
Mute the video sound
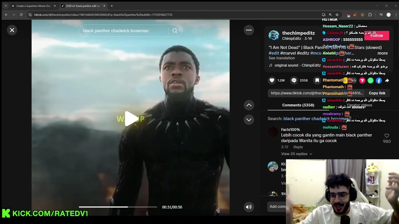click(x=249, y=207)
